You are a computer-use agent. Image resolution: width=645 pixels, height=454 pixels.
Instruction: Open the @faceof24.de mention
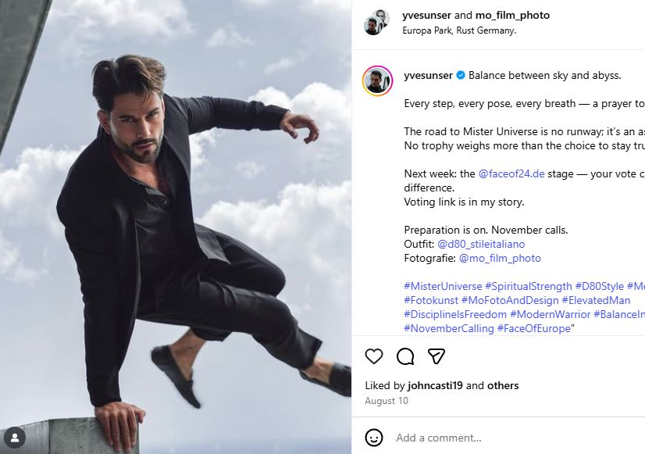511,174
